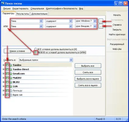Click the Bigmir.net folder icon
The image size is (129, 122).
point(11,95)
